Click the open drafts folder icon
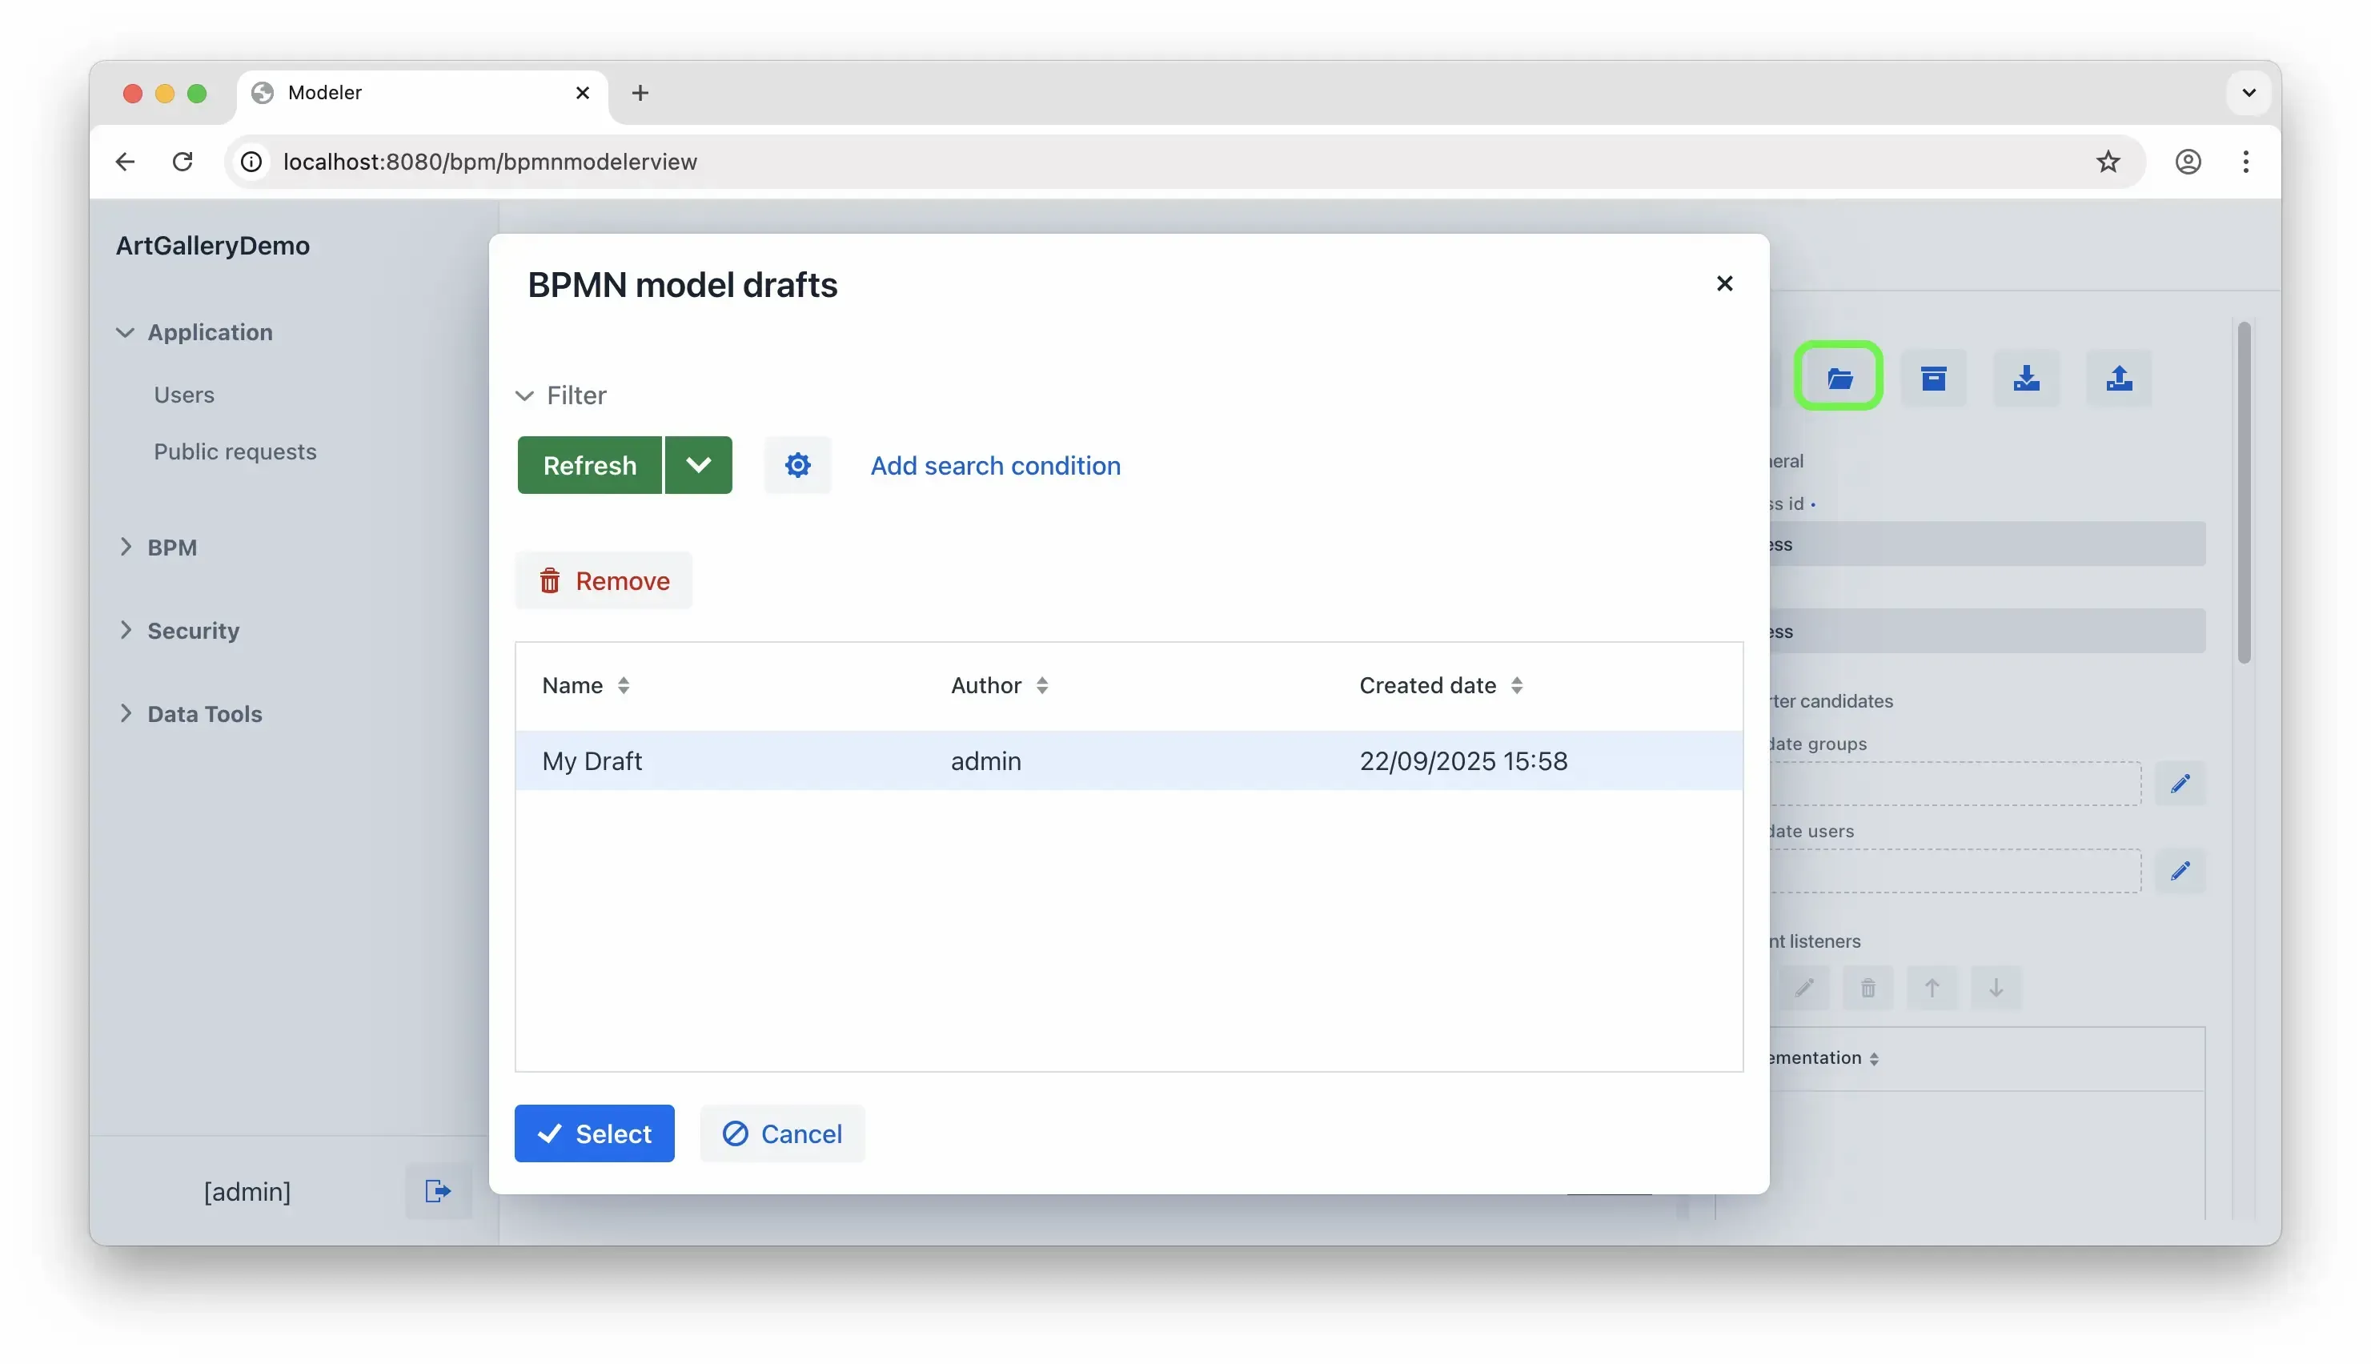This screenshot has height=1364, width=2371. click(x=1838, y=378)
